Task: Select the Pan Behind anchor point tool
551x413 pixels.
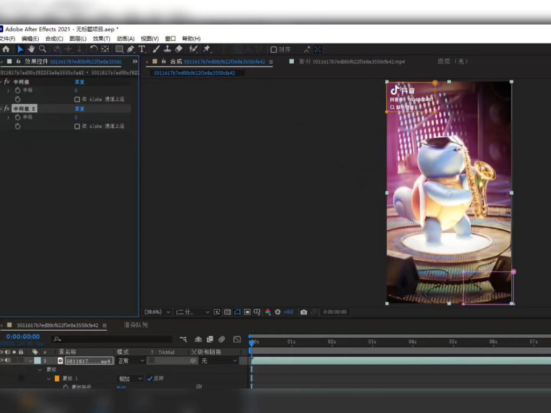Action: coord(105,49)
